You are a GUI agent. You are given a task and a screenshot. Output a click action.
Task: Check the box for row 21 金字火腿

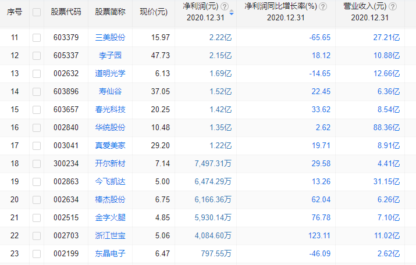(x=37, y=218)
